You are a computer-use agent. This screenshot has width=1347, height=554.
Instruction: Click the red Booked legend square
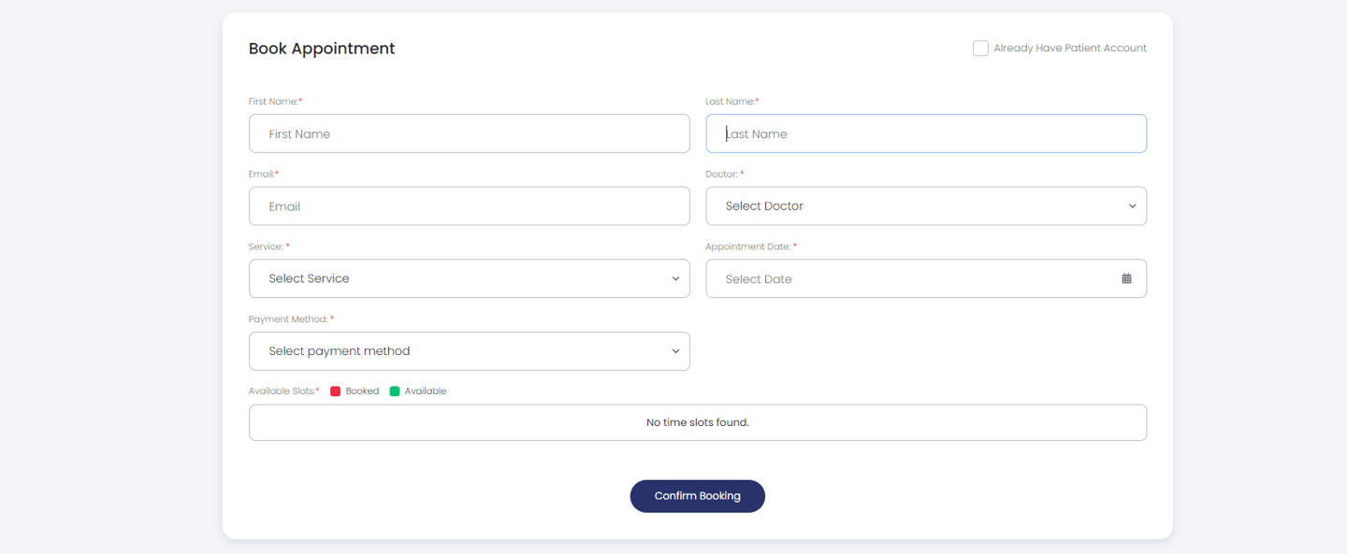coord(335,391)
